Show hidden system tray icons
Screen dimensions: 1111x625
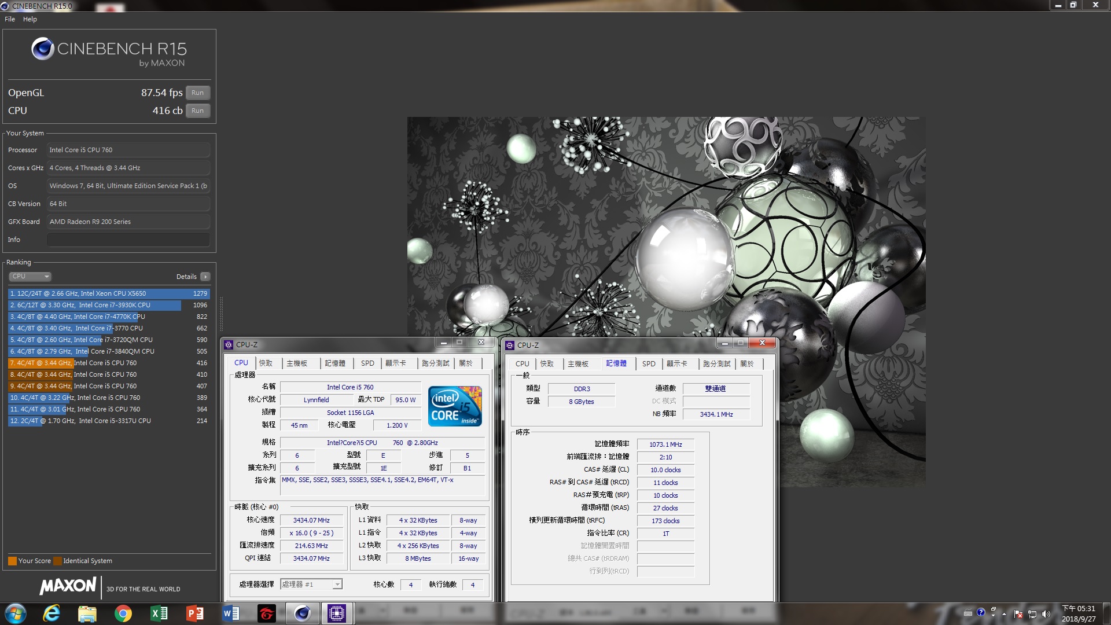click(x=1004, y=614)
